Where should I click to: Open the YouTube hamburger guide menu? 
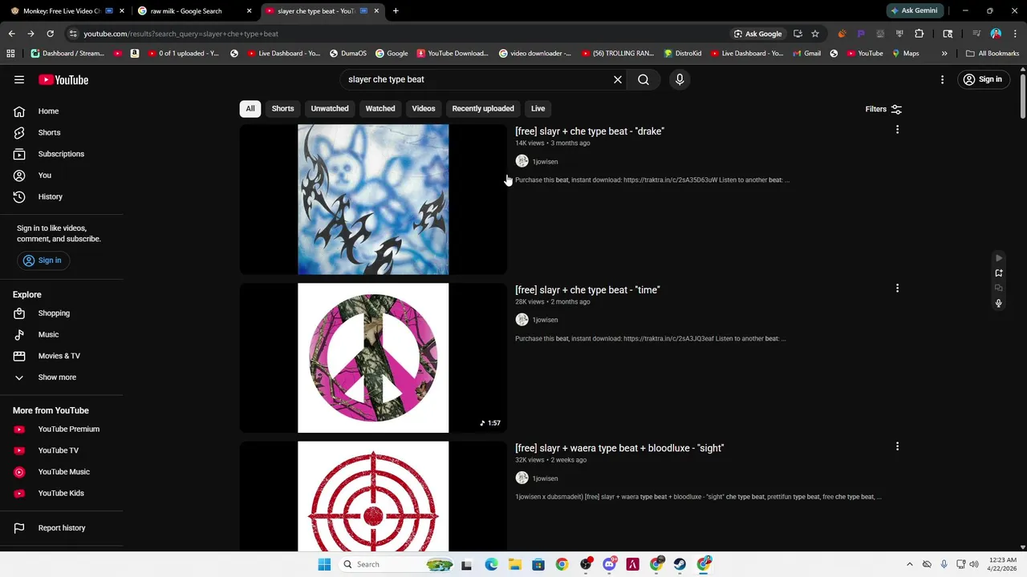[19, 79]
